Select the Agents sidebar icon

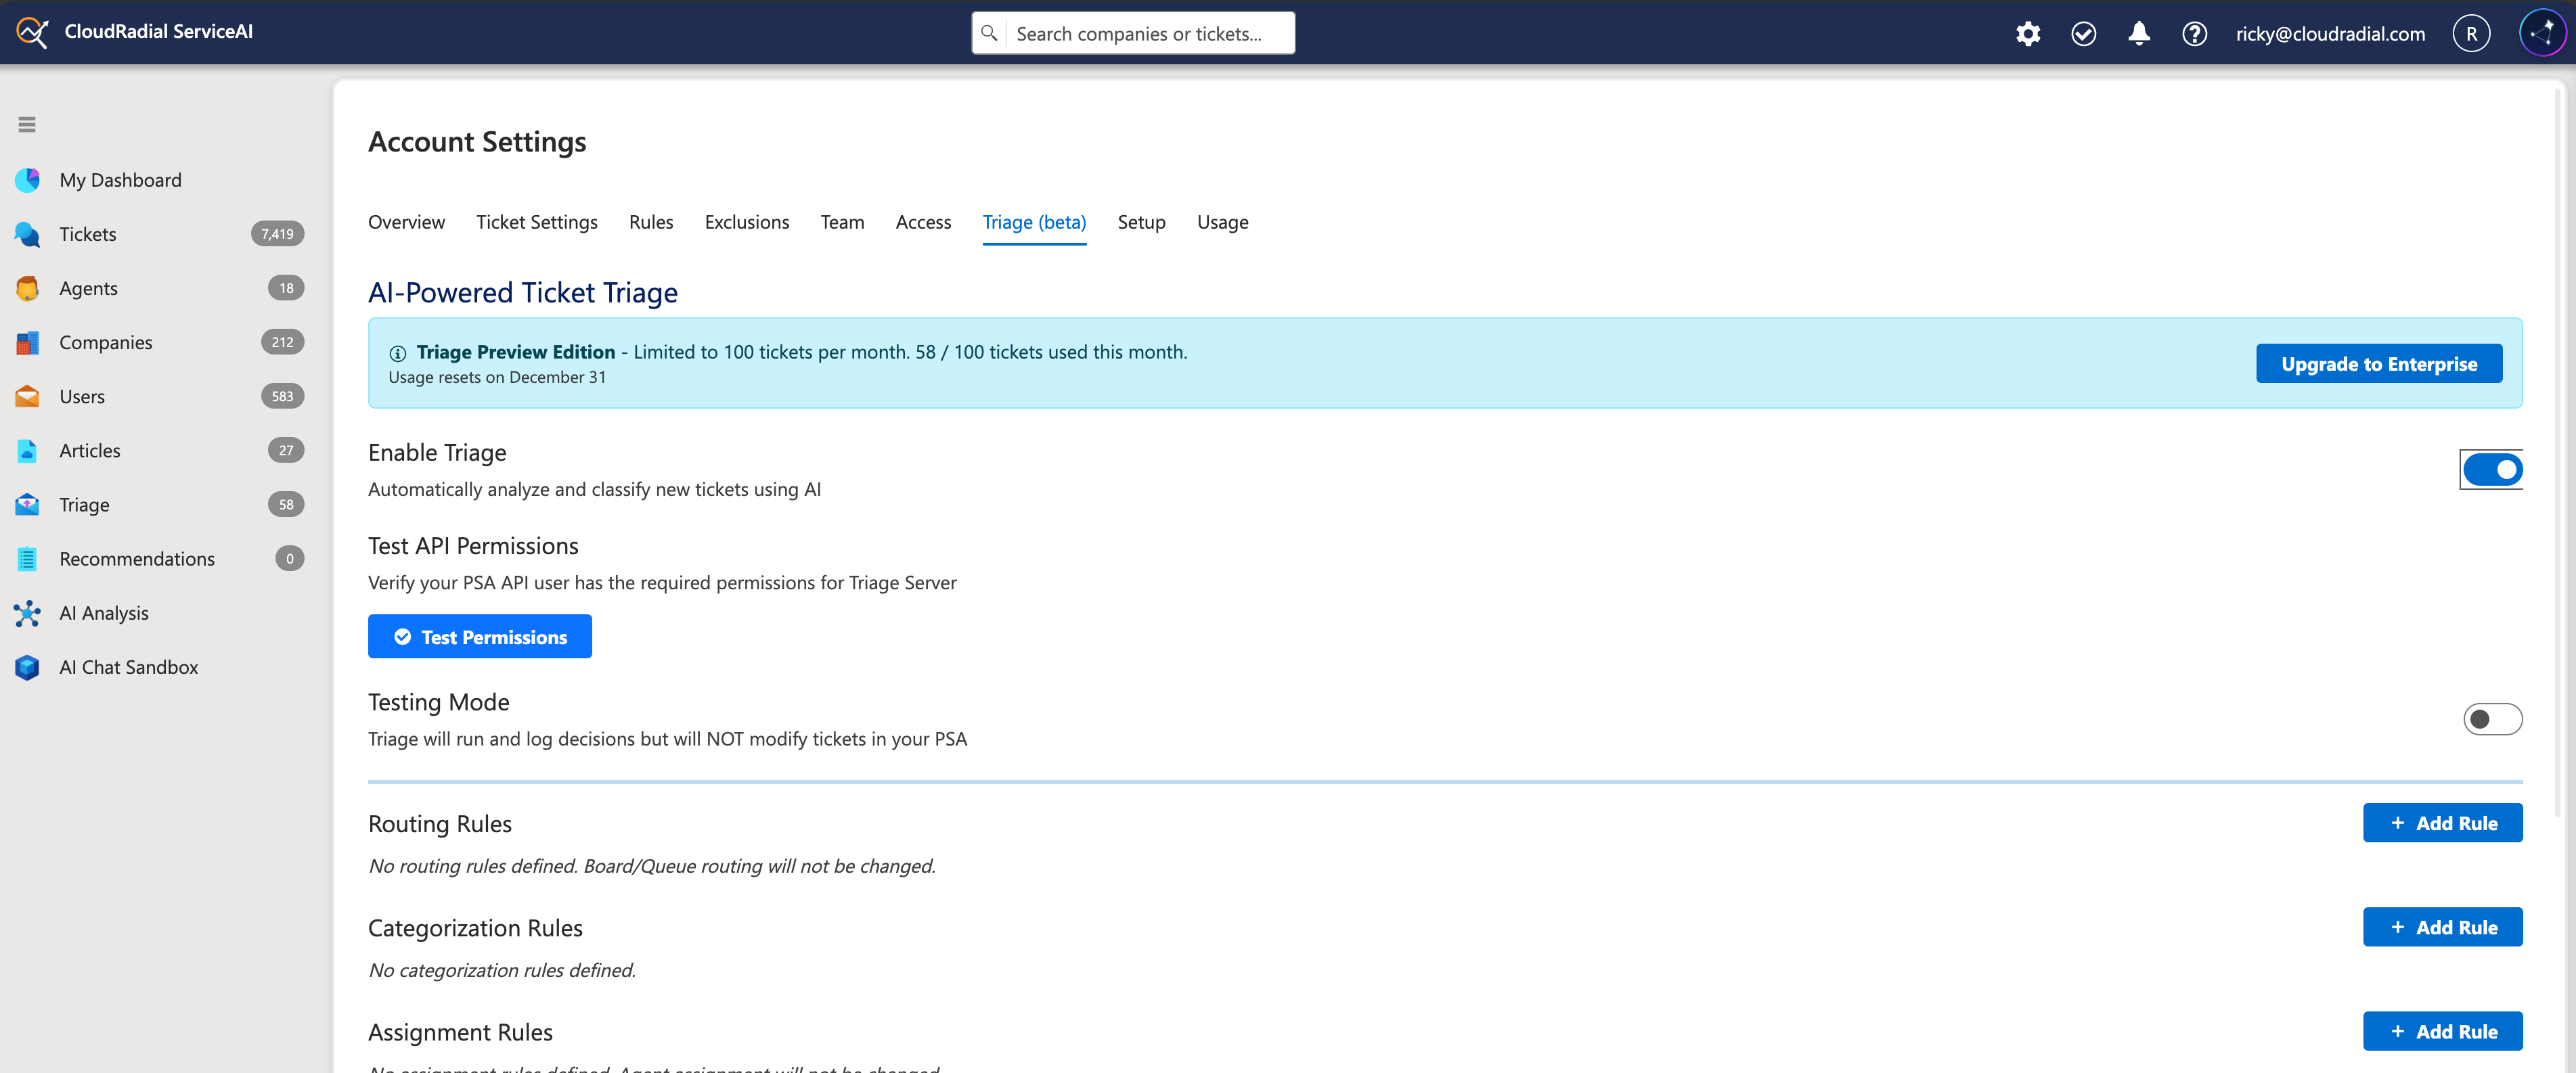[x=27, y=287]
